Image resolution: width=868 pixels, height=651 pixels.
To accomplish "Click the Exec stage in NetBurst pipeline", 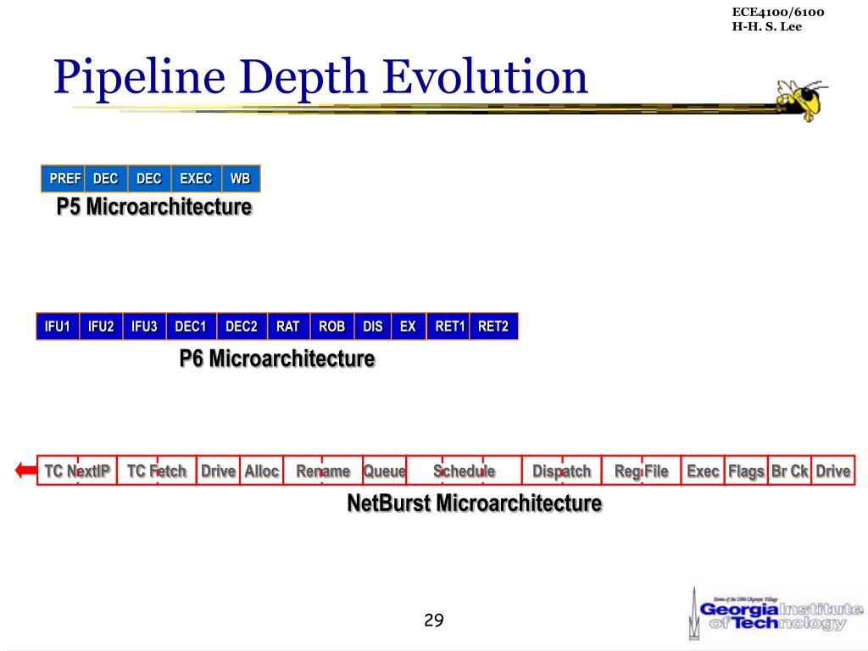I will 703,470.
